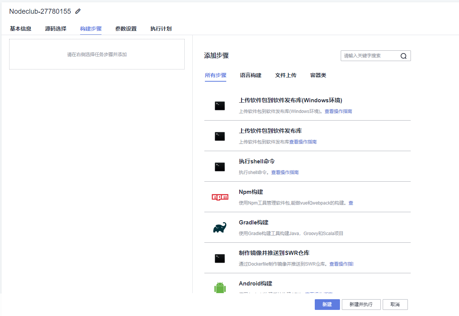Click the green Android robot icon
459x316 pixels.
click(x=220, y=287)
